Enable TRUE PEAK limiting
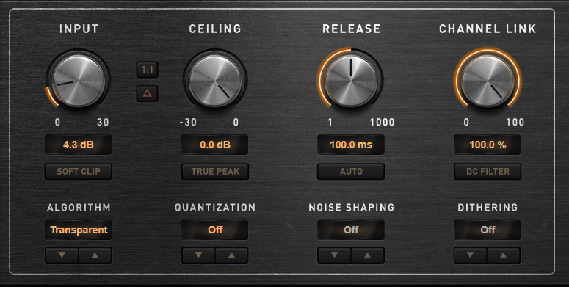 click(215, 171)
